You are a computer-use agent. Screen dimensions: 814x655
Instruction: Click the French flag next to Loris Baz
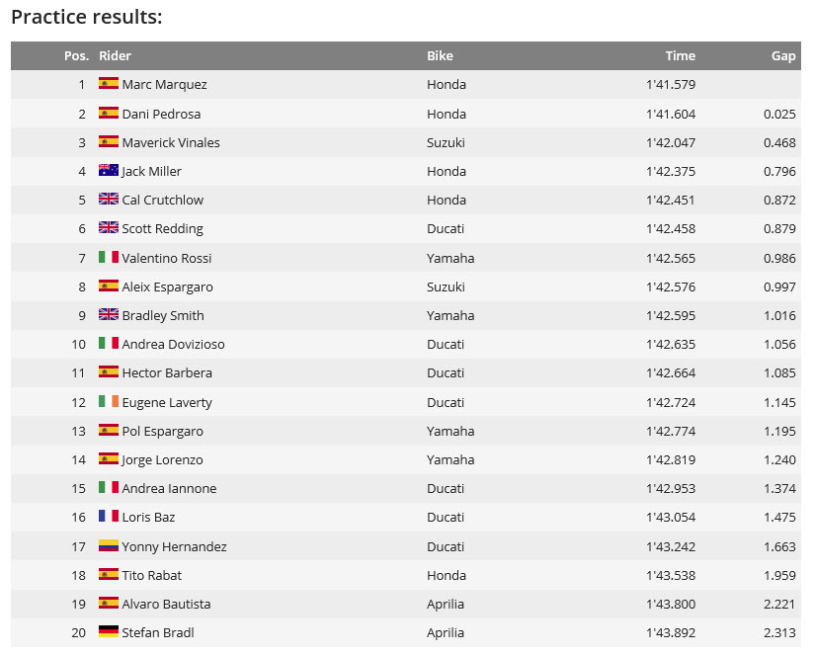pyautogui.click(x=109, y=517)
